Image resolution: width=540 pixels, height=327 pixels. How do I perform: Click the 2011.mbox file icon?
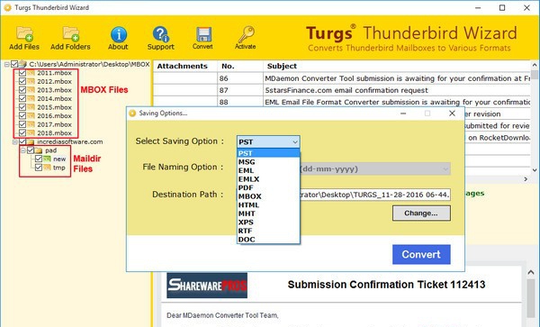point(31,73)
